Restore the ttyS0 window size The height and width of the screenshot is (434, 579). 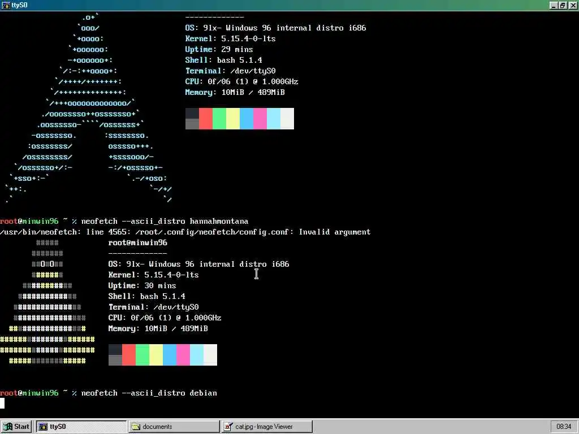click(563, 5)
